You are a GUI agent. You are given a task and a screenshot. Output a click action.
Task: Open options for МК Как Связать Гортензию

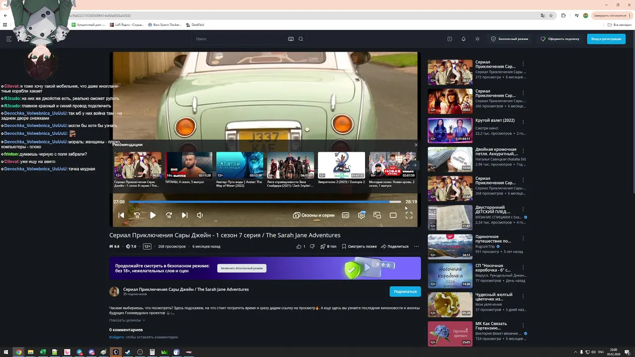tap(523, 326)
